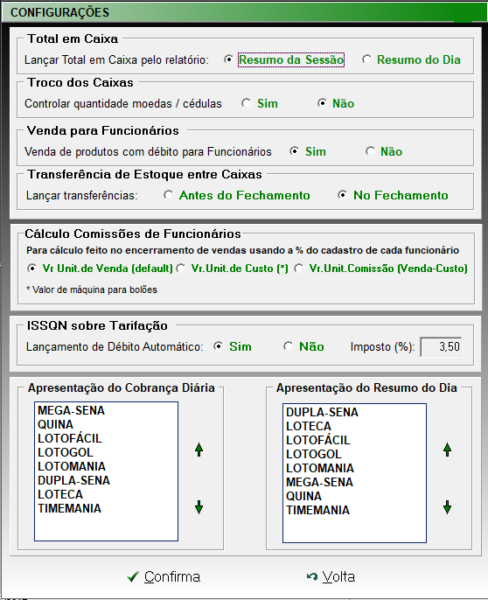The width and height of the screenshot is (488, 600).
Task: Select TIMEMANIA in Cobrança Diária list
Action: (x=106, y=508)
